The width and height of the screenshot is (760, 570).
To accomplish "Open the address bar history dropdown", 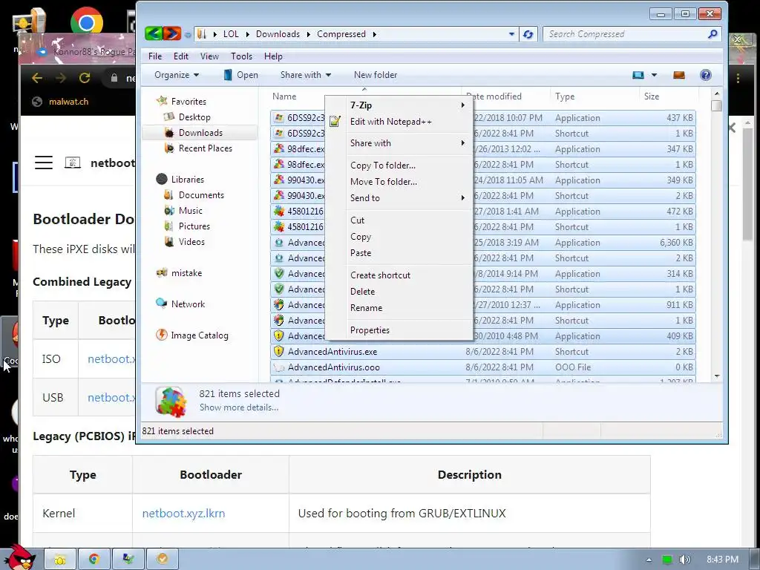I will click(511, 34).
